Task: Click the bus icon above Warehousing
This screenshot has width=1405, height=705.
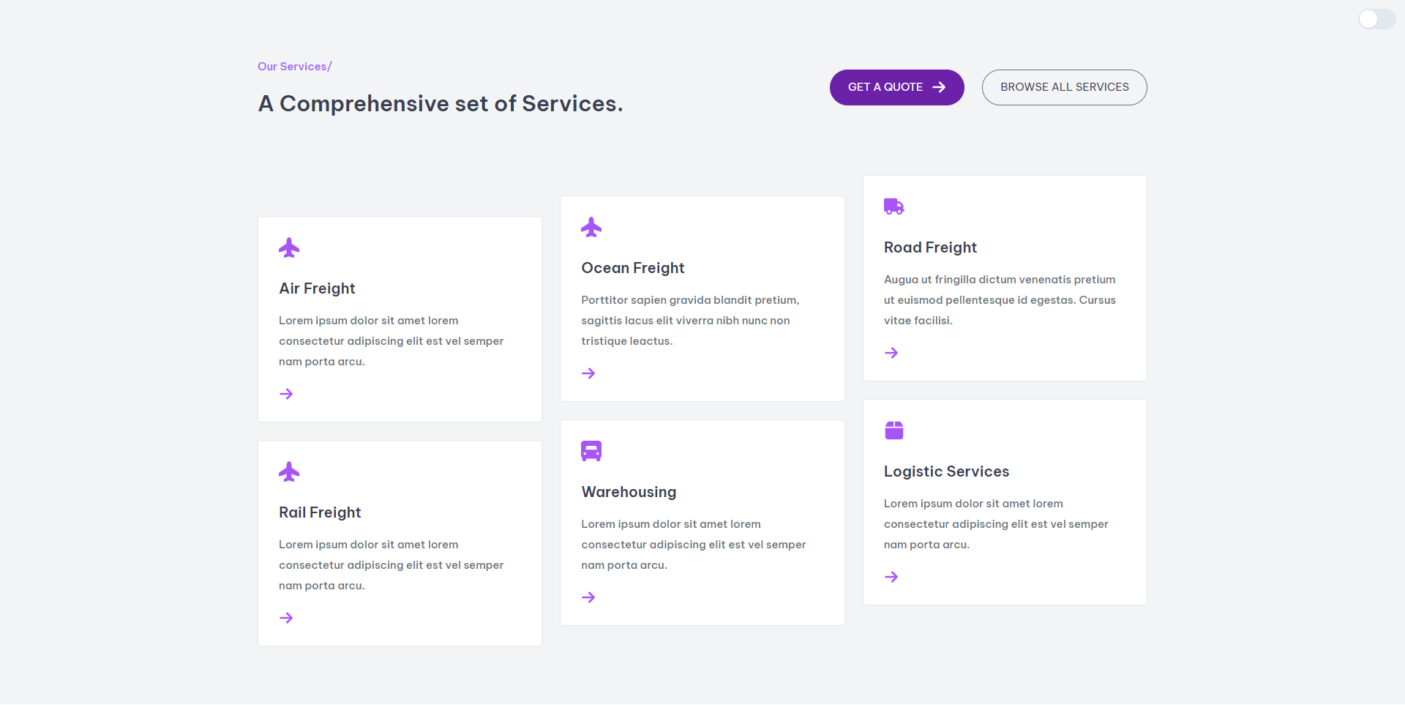Action: pyautogui.click(x=591, y=451)
